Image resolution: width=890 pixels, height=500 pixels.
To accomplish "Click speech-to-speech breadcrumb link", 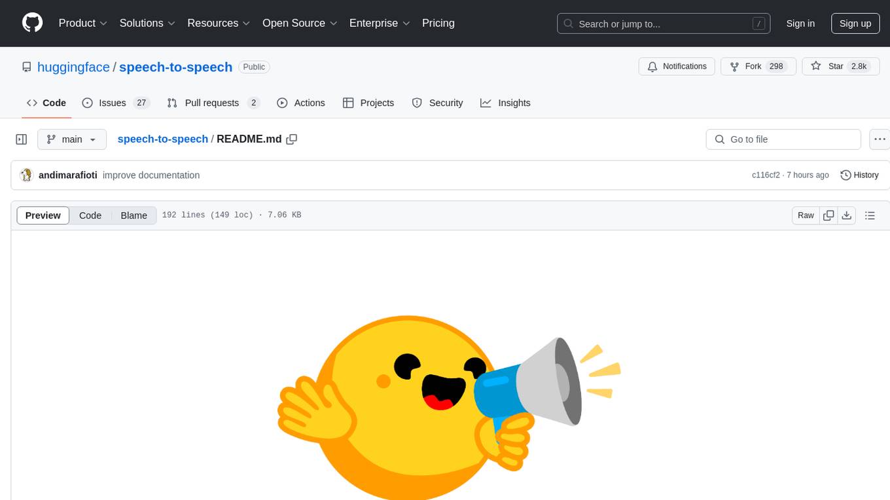I will [x=162, y=139].
